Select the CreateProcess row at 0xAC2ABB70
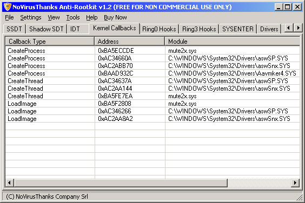 point(152,66)
